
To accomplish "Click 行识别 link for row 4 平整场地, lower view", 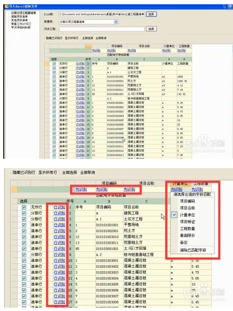I will (59, 225).
